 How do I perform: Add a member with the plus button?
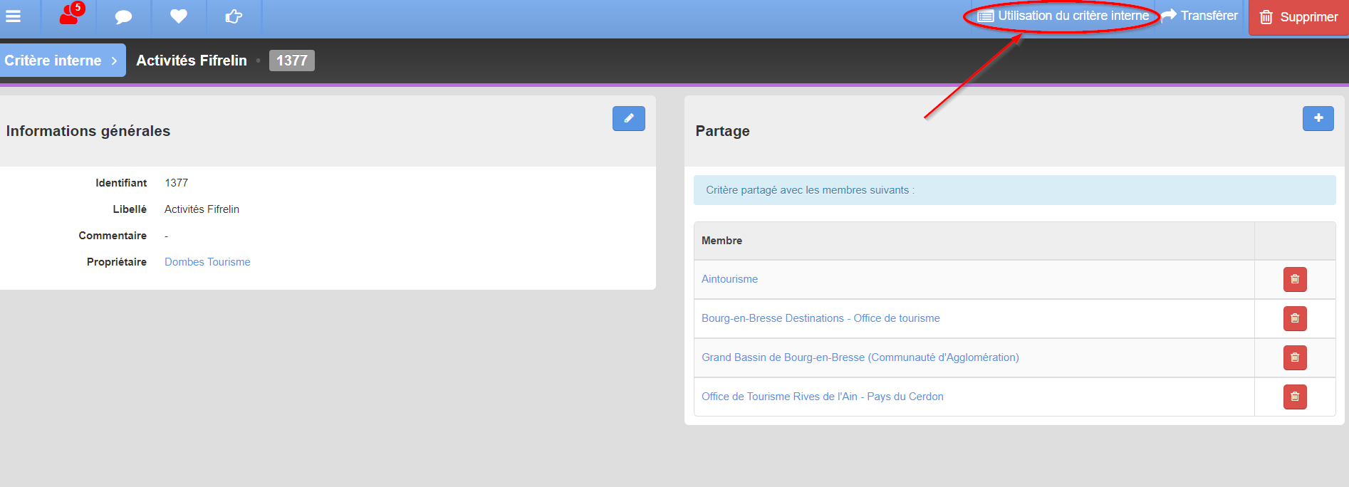[x=1318, y=118]
